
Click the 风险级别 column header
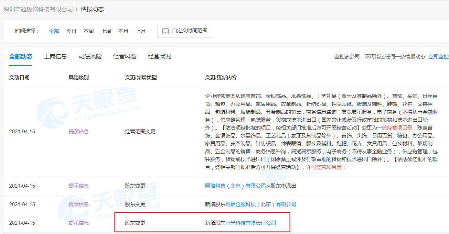pos(79,78)
